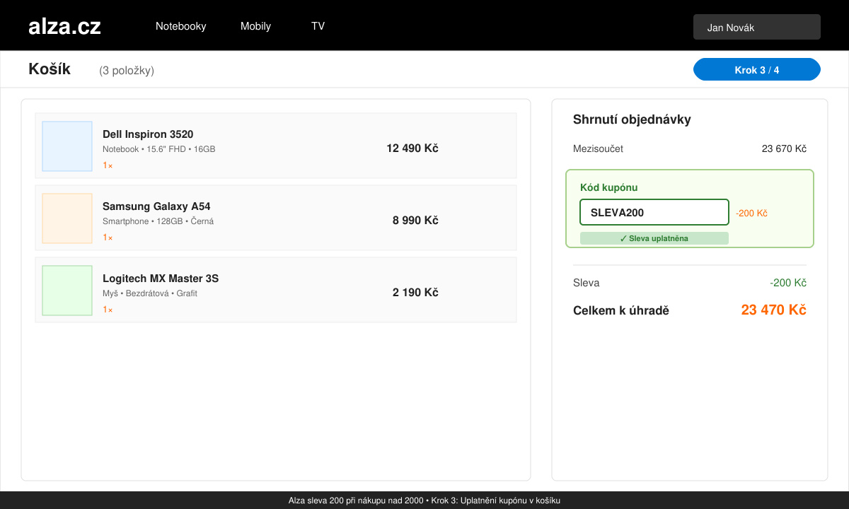The width and height of the screenshot is (849, 509).
Task: Click the Logitech MX Master 3S name
Action: coord(161,279)
